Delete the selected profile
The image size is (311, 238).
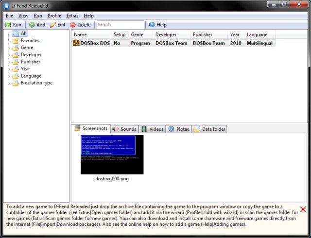point(80,25)
